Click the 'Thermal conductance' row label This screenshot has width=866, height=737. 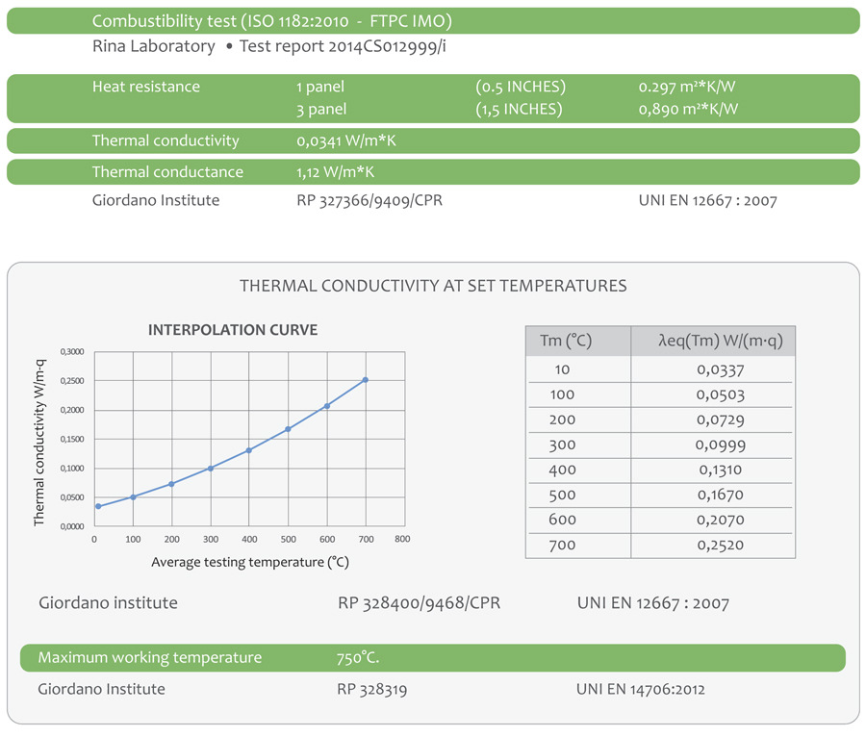point(167,172)
